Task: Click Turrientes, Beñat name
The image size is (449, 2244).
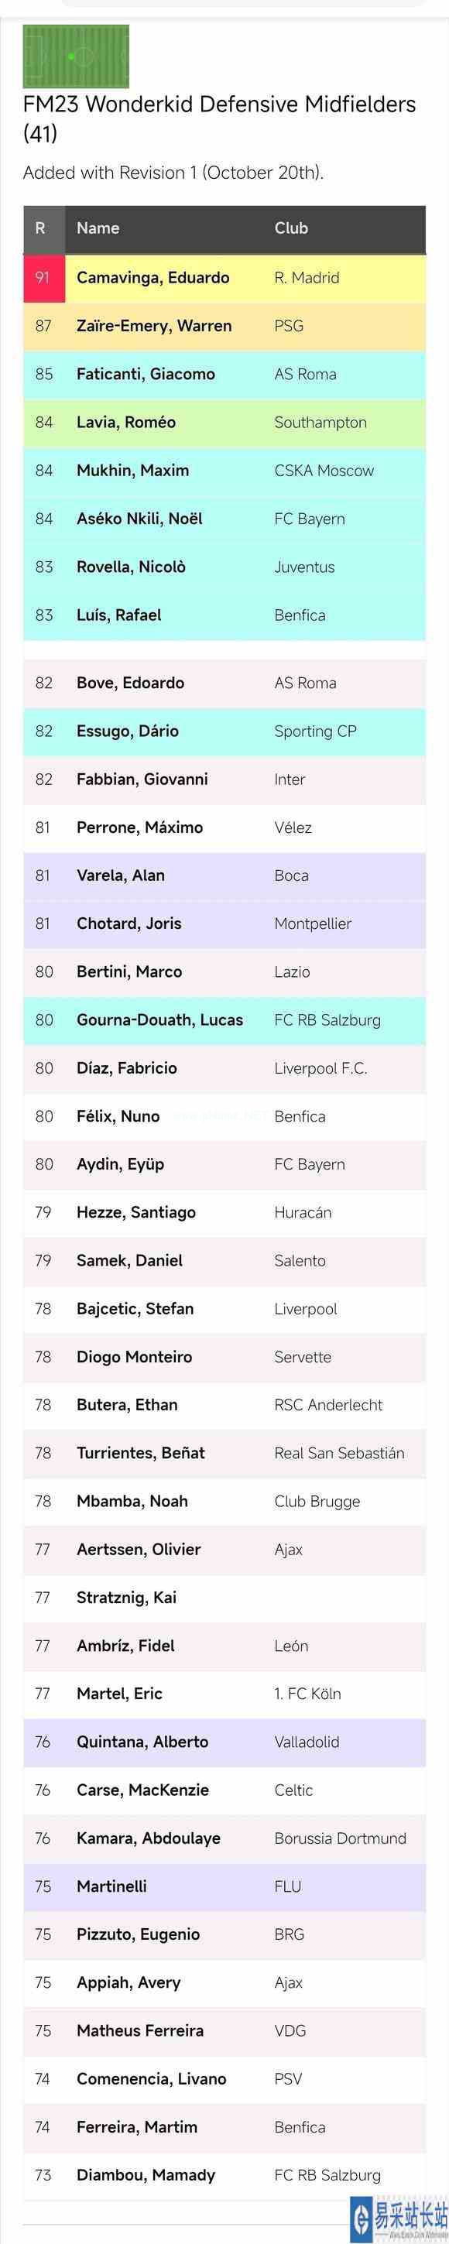Action: click(140, 1453)
